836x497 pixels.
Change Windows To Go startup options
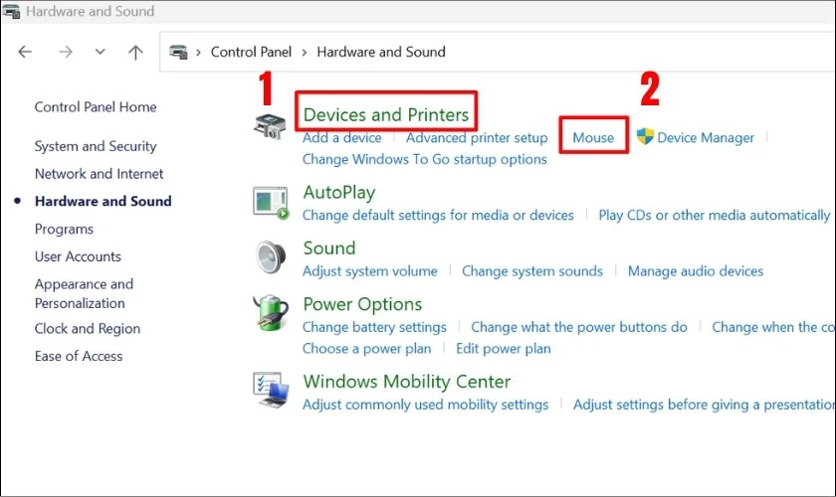[x=424, y=159]
